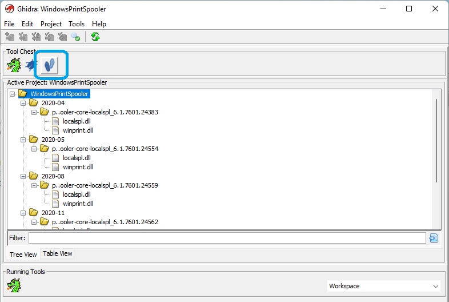
Task: Click the Find Checkouts toolbar icon
Action: pos(75,37)
